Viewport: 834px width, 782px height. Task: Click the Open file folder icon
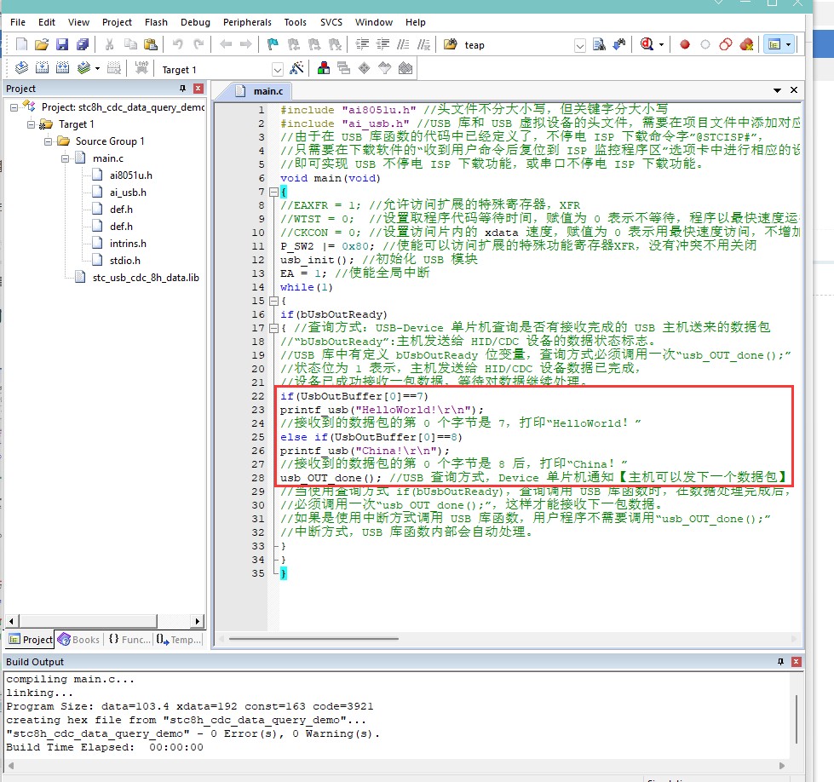(42, 44)
